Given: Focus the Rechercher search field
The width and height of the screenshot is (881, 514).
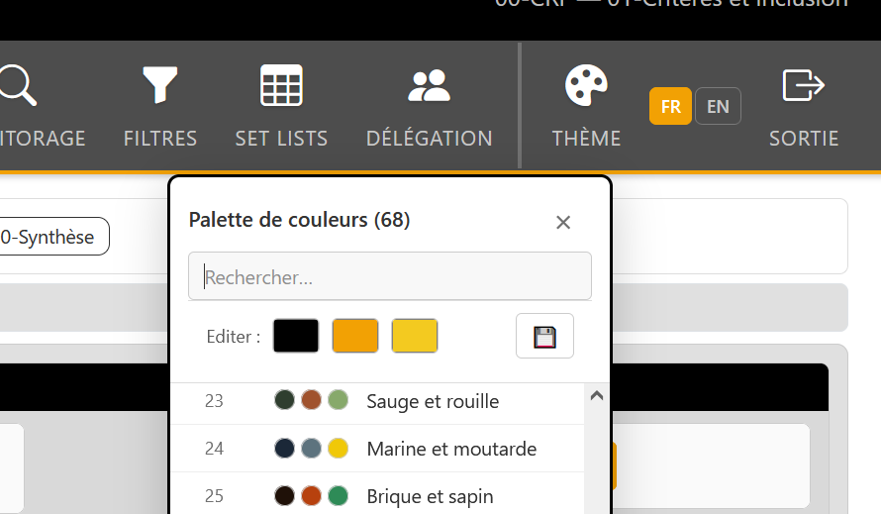Looking at the screenshot, I should pos(389,276).
